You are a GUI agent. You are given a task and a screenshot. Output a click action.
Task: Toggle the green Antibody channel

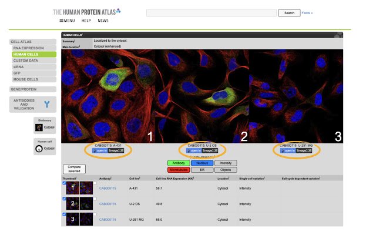click(x=179, y=163)
